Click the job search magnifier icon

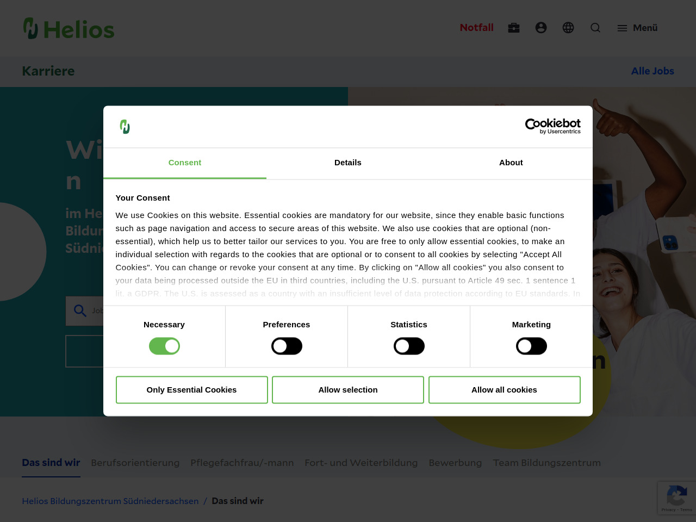pos(80,310)
